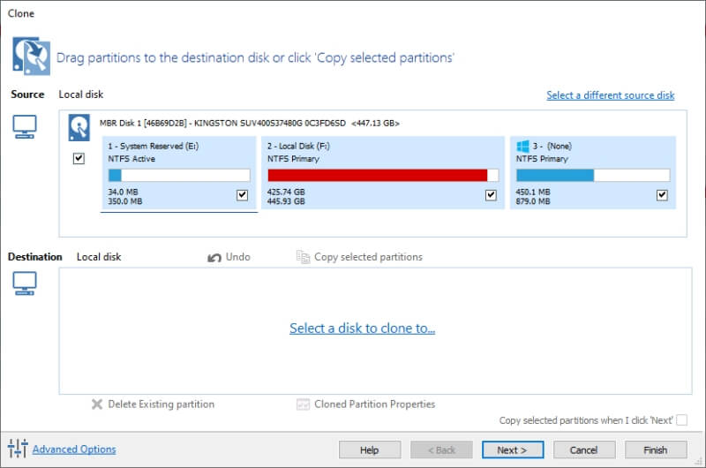Viewport: 706px width, 468px height.
Task: Enable 'Copy selected partitions when I click Next'
Action: [x=681, y=419]
